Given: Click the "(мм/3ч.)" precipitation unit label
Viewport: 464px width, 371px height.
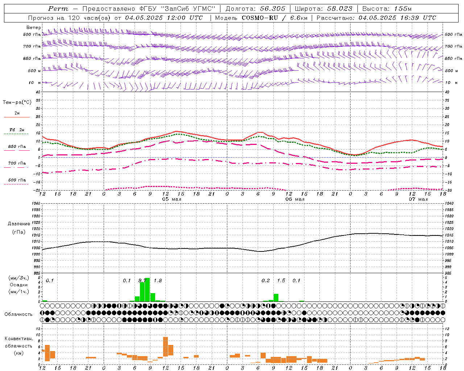Looking at the screenshot, I should tap(19, 278).
